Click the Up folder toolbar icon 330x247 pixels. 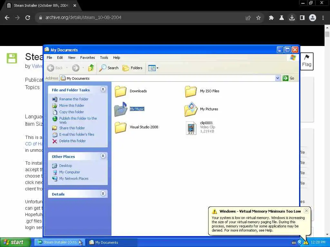click(x=91, y=68)
